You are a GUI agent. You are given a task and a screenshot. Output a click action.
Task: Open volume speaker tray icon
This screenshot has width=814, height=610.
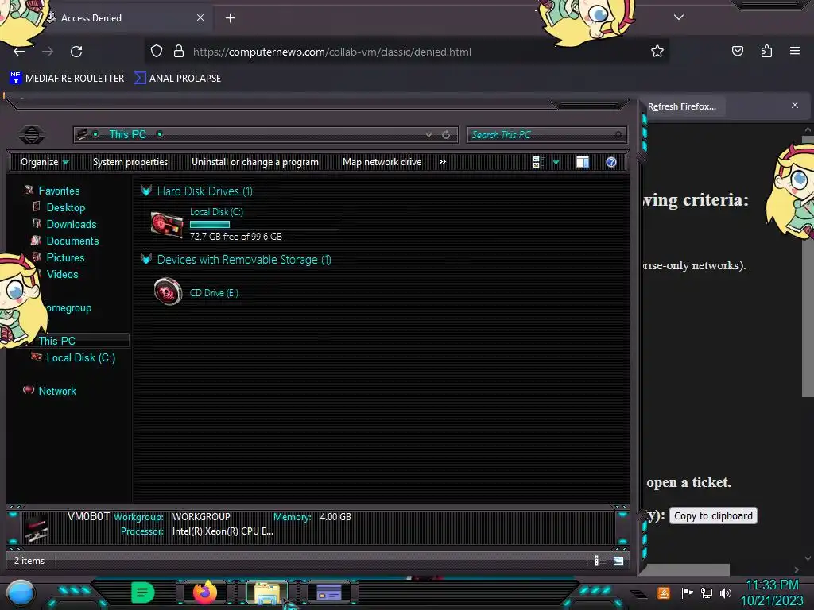[725, 593]
